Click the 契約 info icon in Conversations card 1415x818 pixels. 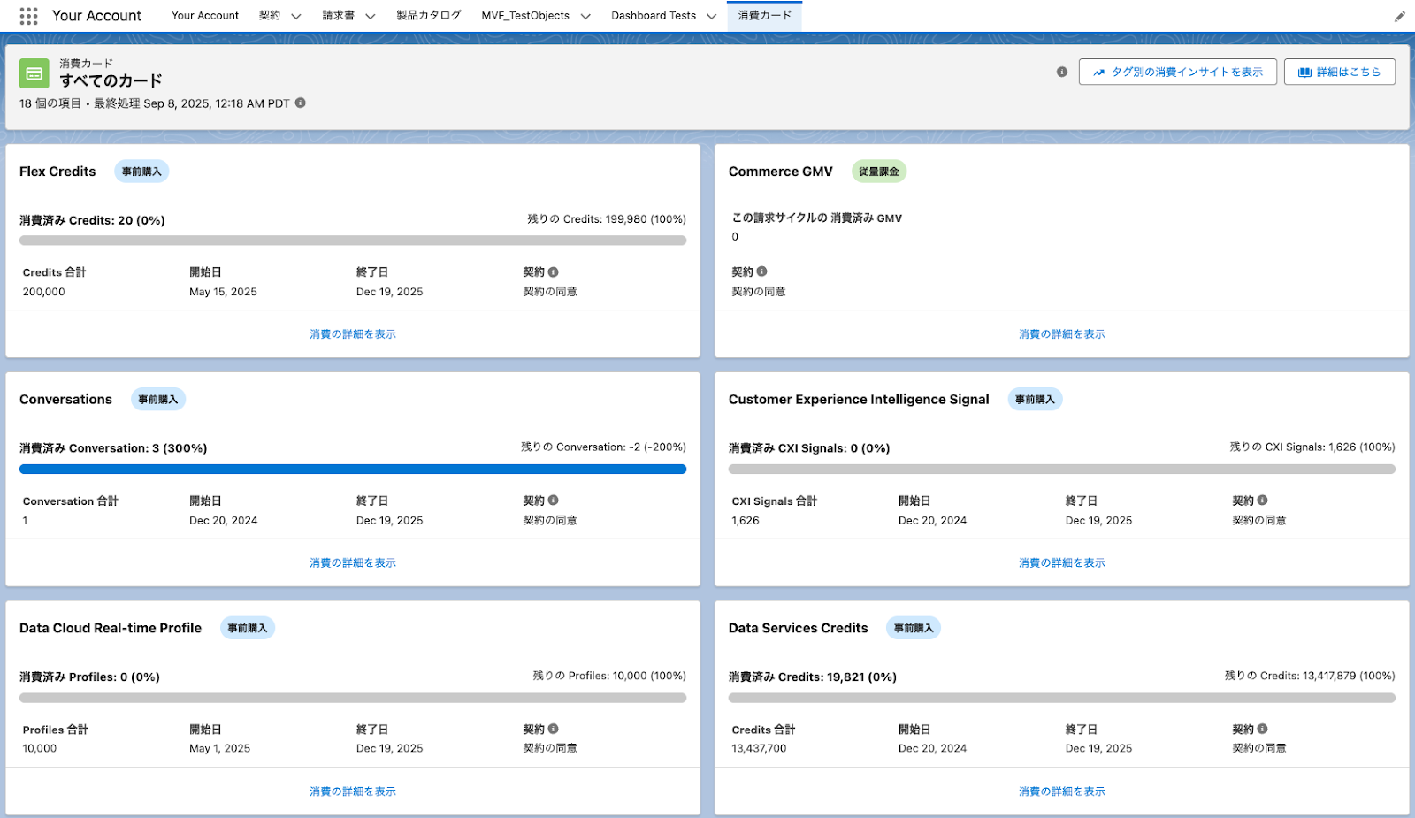point(553,500)
